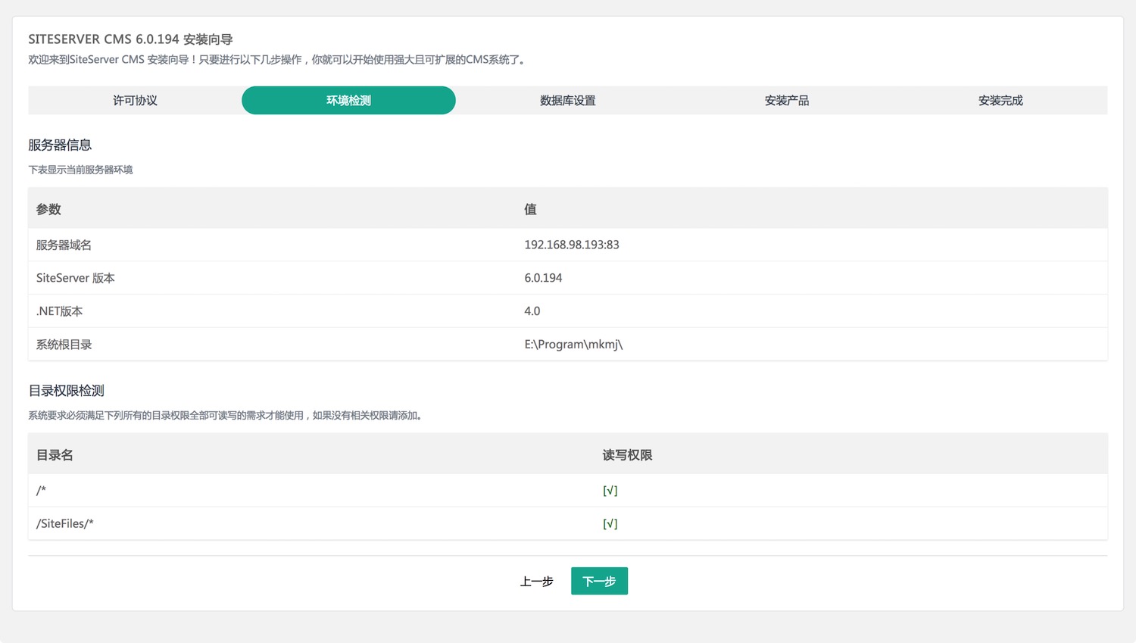Click the checkmark for the /* directory
Image resolution: width=1136 pixels, height=643 pixels.
610,491
